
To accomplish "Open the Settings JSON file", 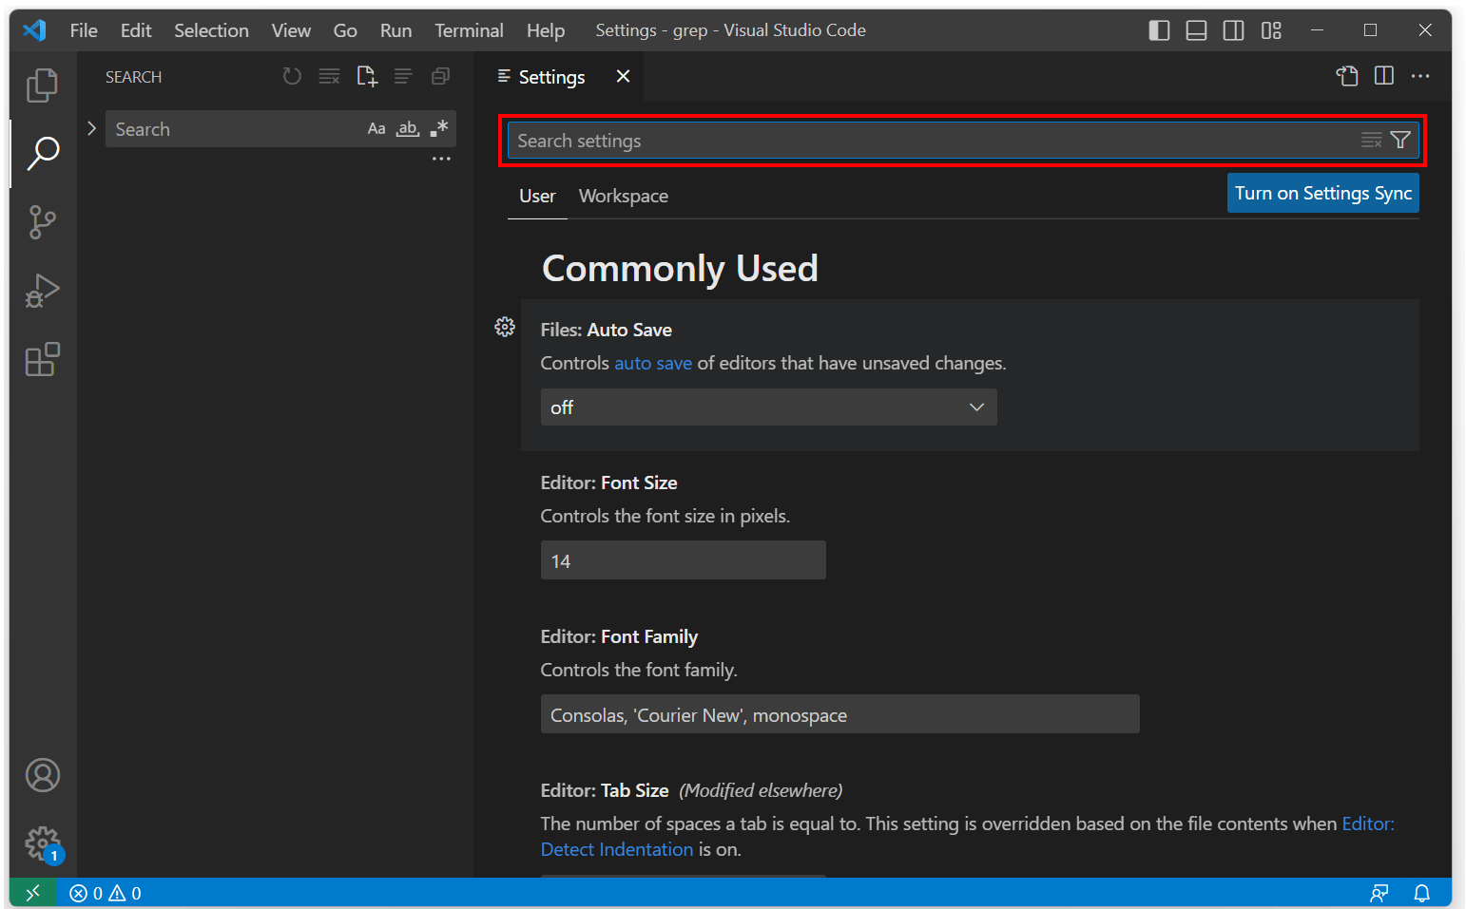I will pos(1347,76).
